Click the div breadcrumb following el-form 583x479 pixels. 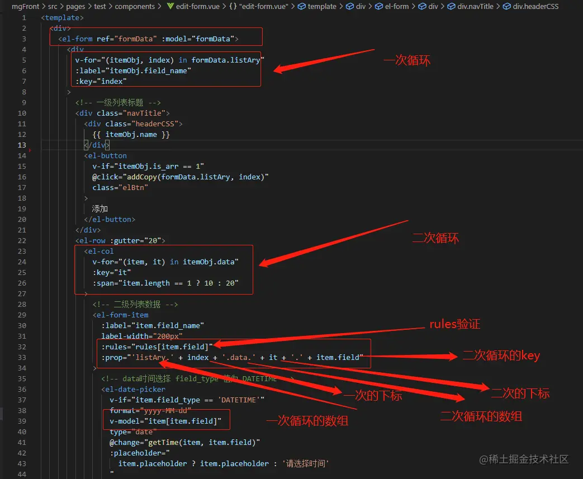click(x=433, y=6)
